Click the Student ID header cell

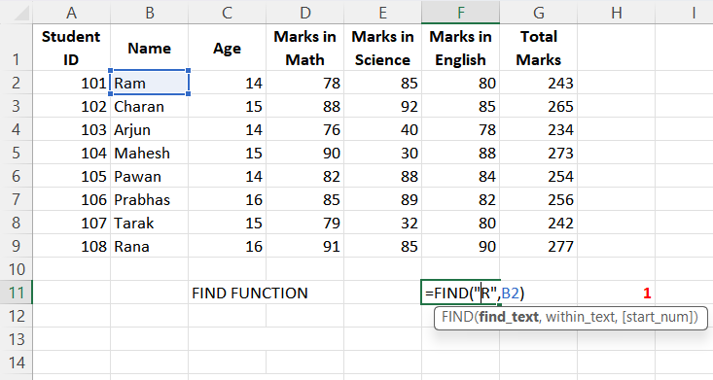(x=71, y=48)
